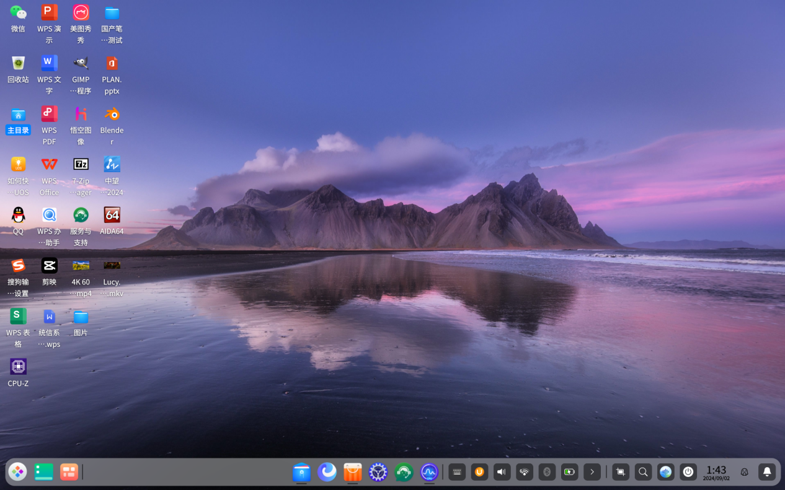Open the launcher menu in the dock
The height and width of the screenshot is (490, 785).
17,472
